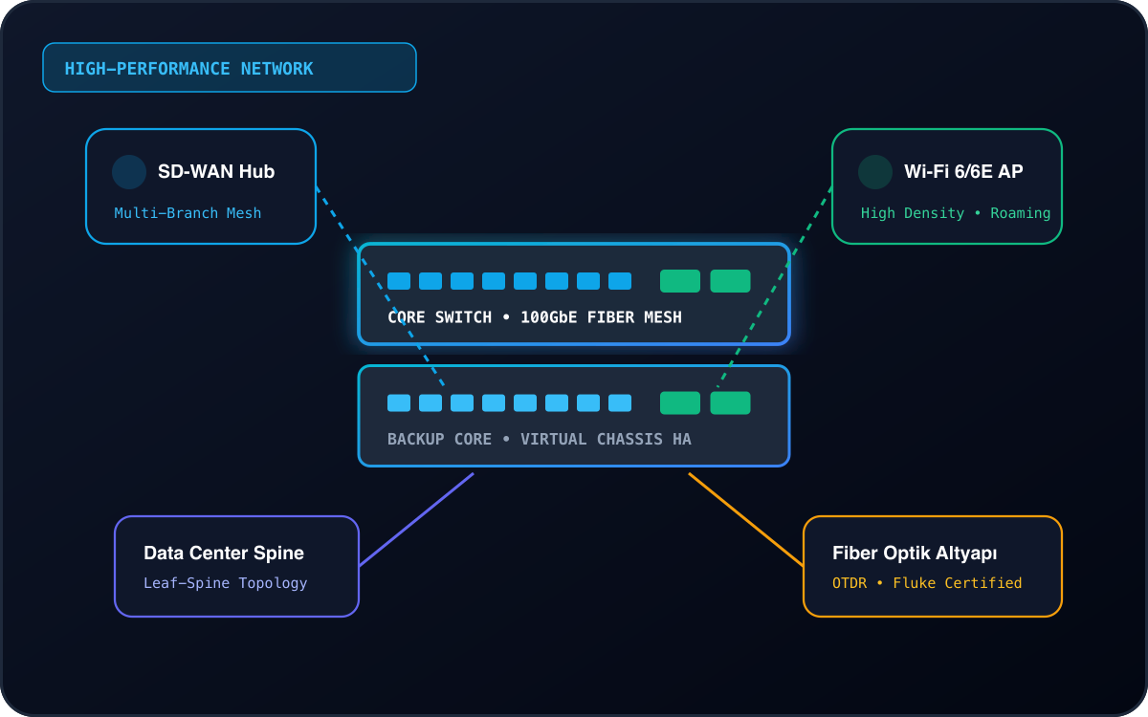1148x717 pixels.
Task: Click second green uplink port on backup core
Action: [730, 403]
